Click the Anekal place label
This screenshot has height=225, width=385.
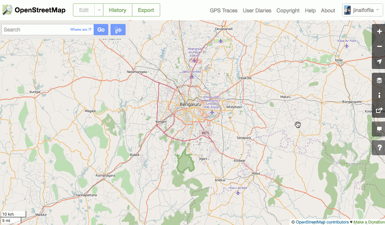point(220,180)
